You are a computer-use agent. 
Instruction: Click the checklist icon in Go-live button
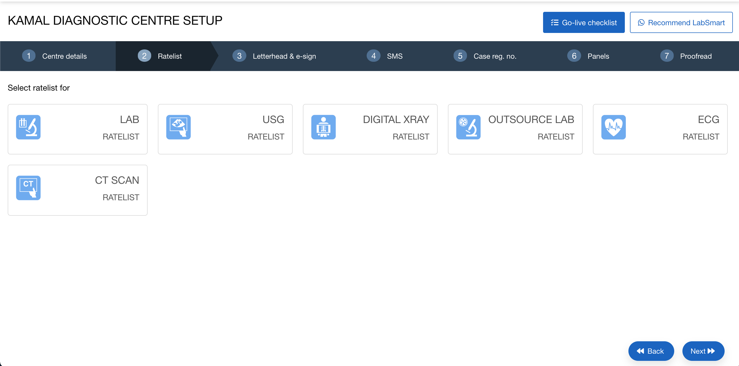click(555, 22)
